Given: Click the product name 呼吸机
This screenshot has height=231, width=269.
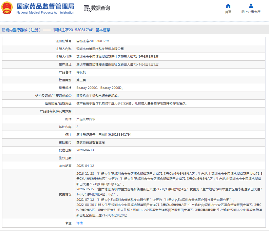Looking at the screenshot, I should point(81,72).
